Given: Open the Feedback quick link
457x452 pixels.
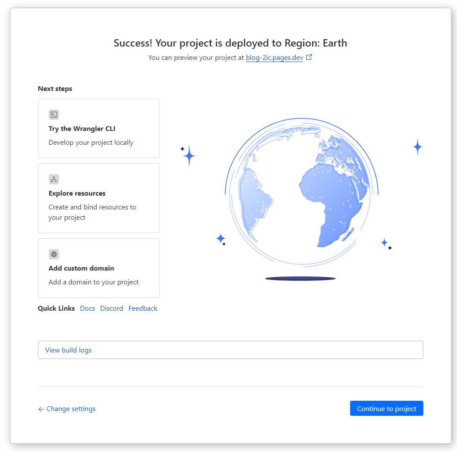Looking at the screenshot, I should click(143, 308).
